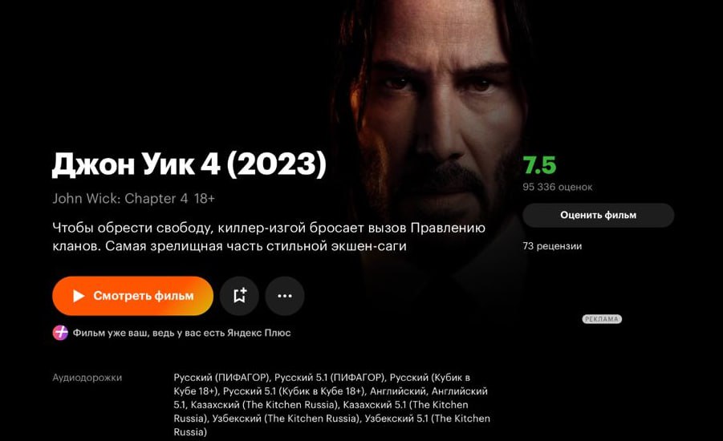
Task: Click the first Русский (ПИФАГОР) audio track
Action: (221, 378)
